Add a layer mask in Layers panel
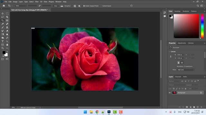 click(187, 107)
